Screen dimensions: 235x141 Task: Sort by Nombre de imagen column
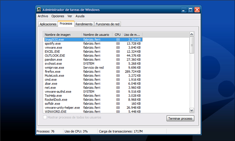63,34
